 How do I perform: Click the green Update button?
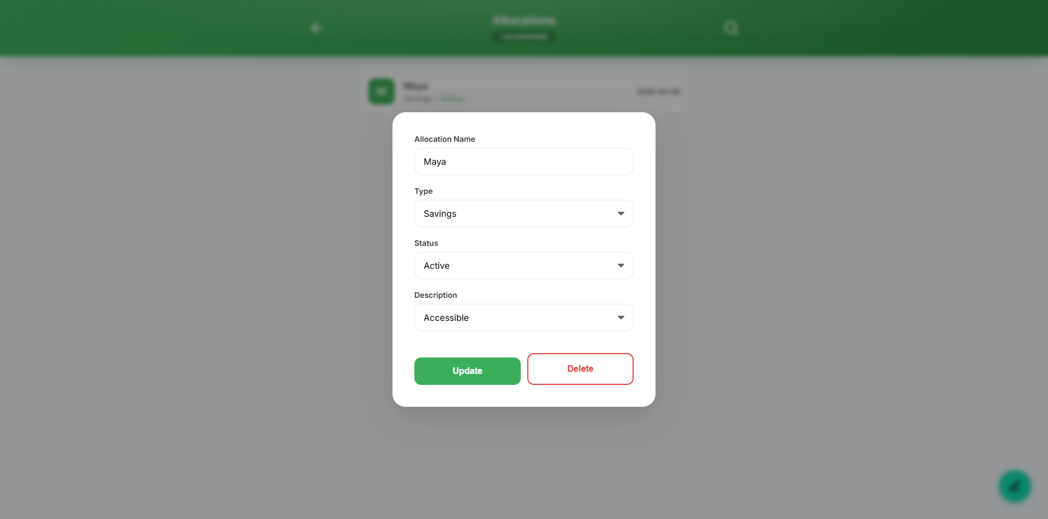[x=468, y=371]
